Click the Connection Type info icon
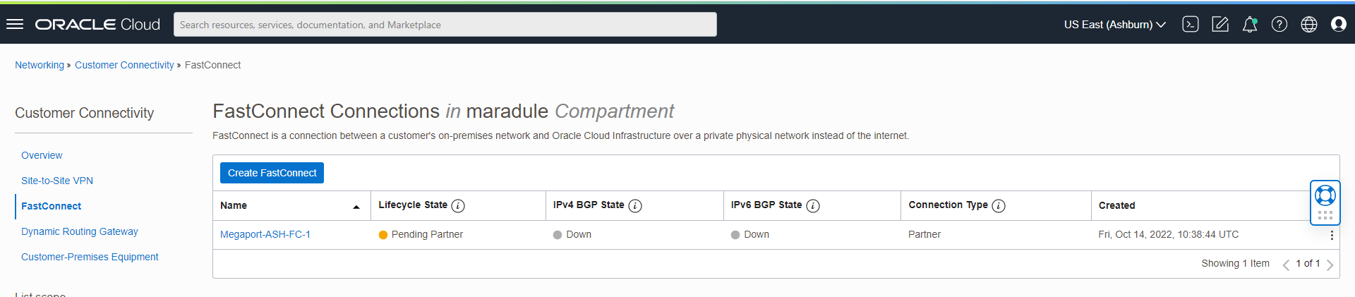Image resolution: width=1355 pixels, height=297 pixels. (x=999, y=206)
